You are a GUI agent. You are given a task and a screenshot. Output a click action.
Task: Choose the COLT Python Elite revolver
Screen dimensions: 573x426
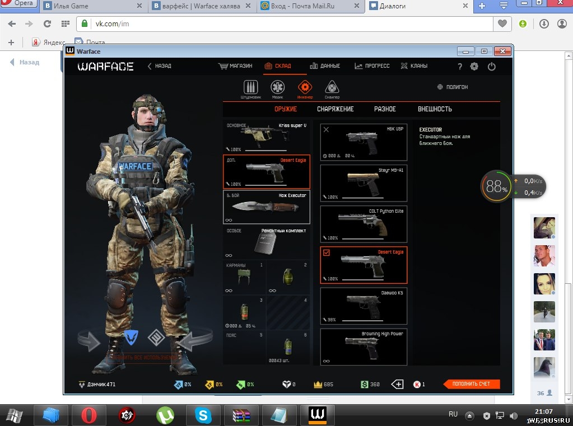click(364, 224)
